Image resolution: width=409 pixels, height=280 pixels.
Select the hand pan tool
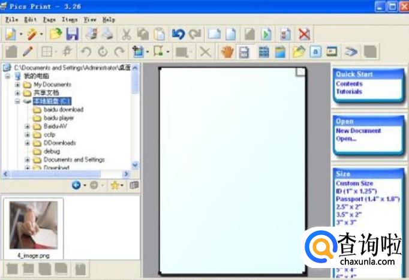pyautogui.click(x=226, y=52)
